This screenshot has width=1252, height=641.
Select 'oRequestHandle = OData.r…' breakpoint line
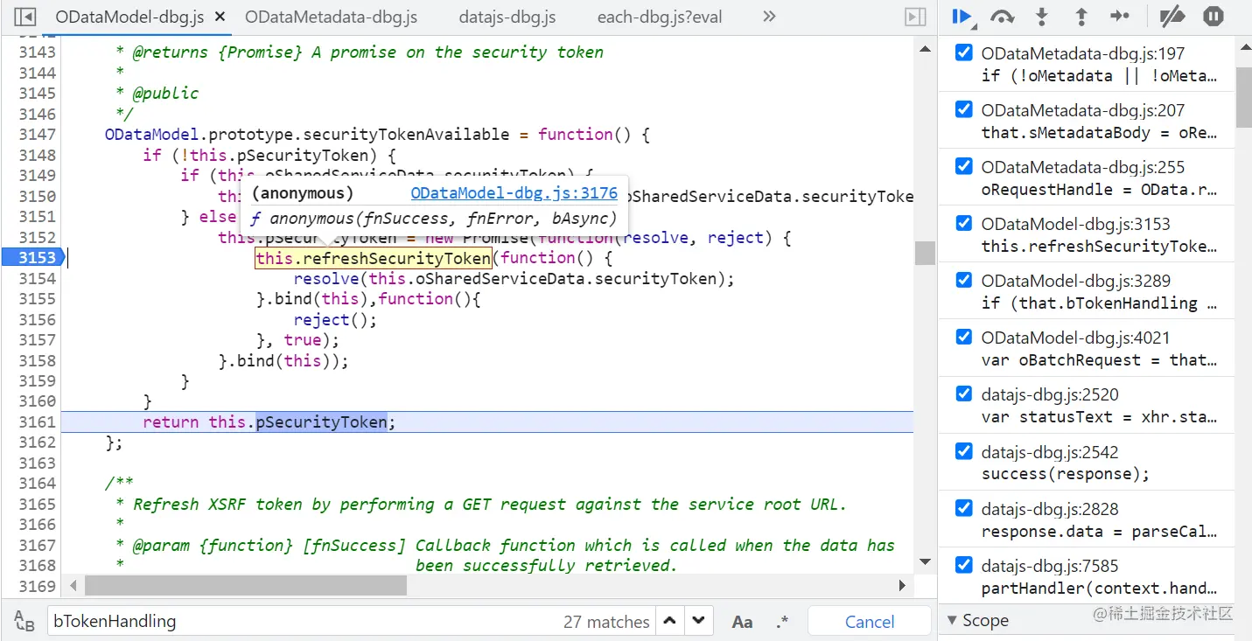tap(1099, 189)
